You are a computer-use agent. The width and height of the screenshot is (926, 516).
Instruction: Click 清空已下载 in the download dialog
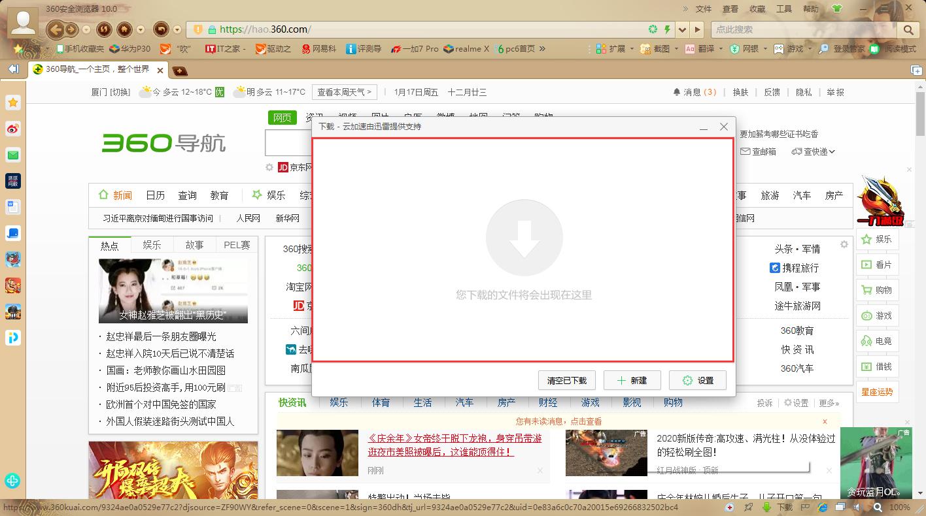567,380
